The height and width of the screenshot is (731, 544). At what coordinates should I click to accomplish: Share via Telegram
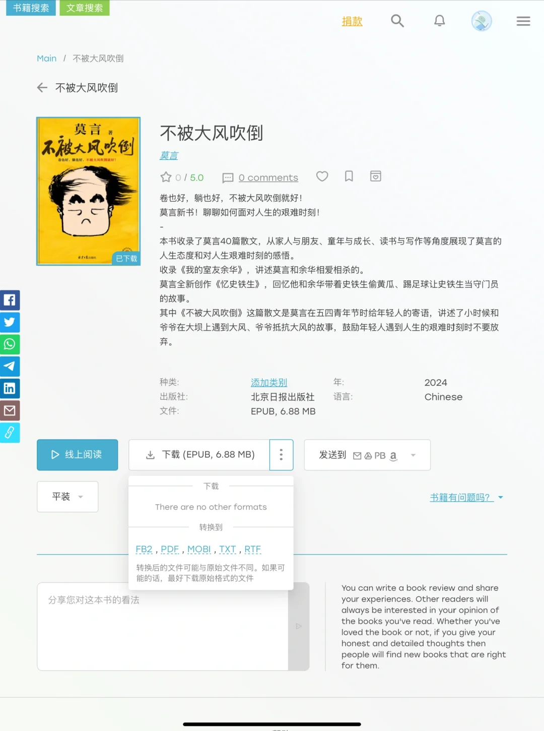tap(10, 367)
